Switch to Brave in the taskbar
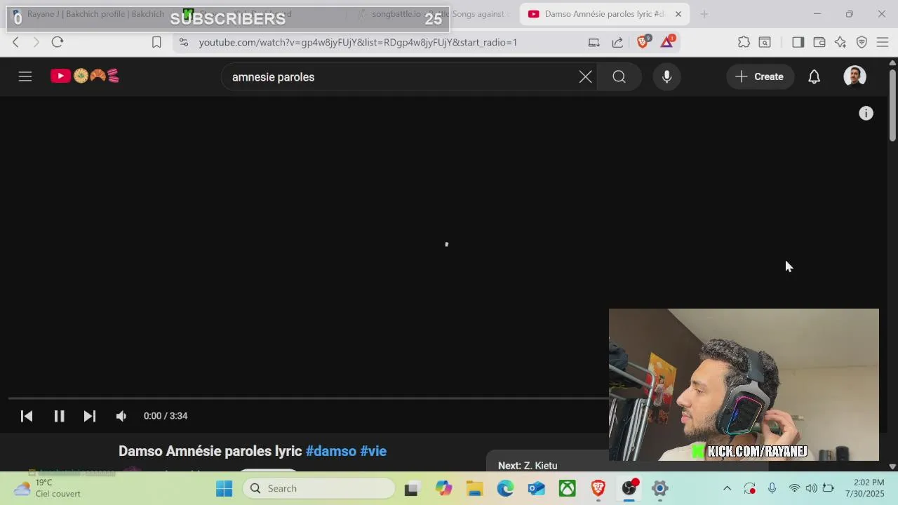The image size is (898, 505). pos(598,488)
